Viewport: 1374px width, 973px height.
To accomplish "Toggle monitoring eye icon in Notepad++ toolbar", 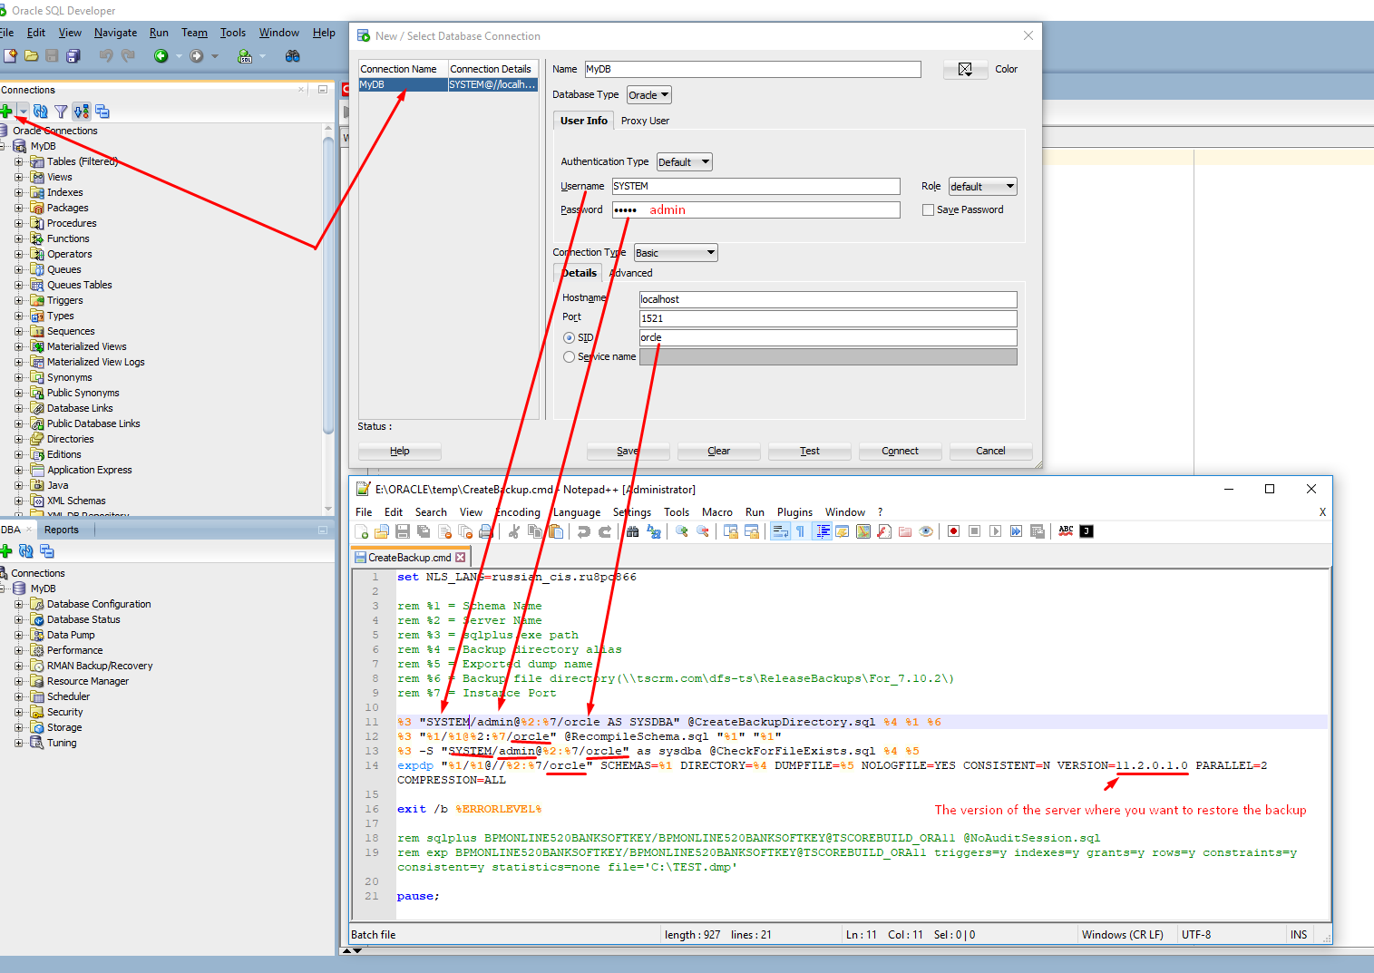I will click(926, 531).
